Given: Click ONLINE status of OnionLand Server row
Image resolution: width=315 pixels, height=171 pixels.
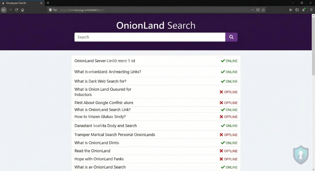Looking at the screenshot, I should pos(229,61).
